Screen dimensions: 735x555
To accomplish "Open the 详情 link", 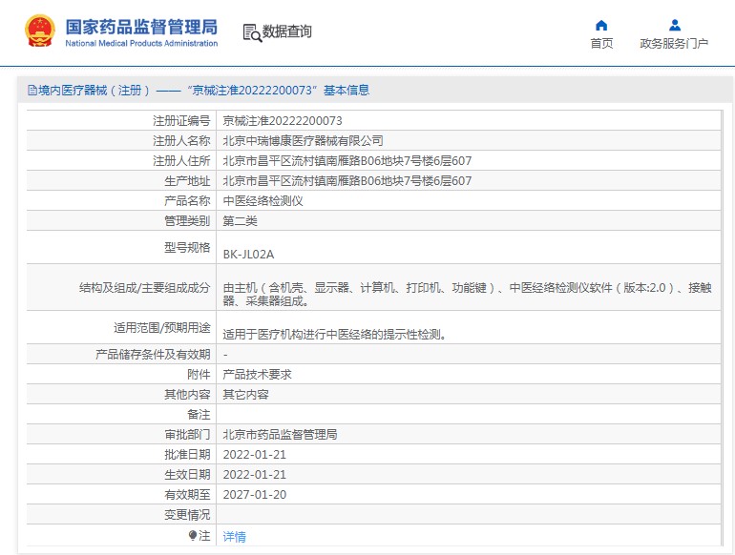I will [x=234, y=537].
